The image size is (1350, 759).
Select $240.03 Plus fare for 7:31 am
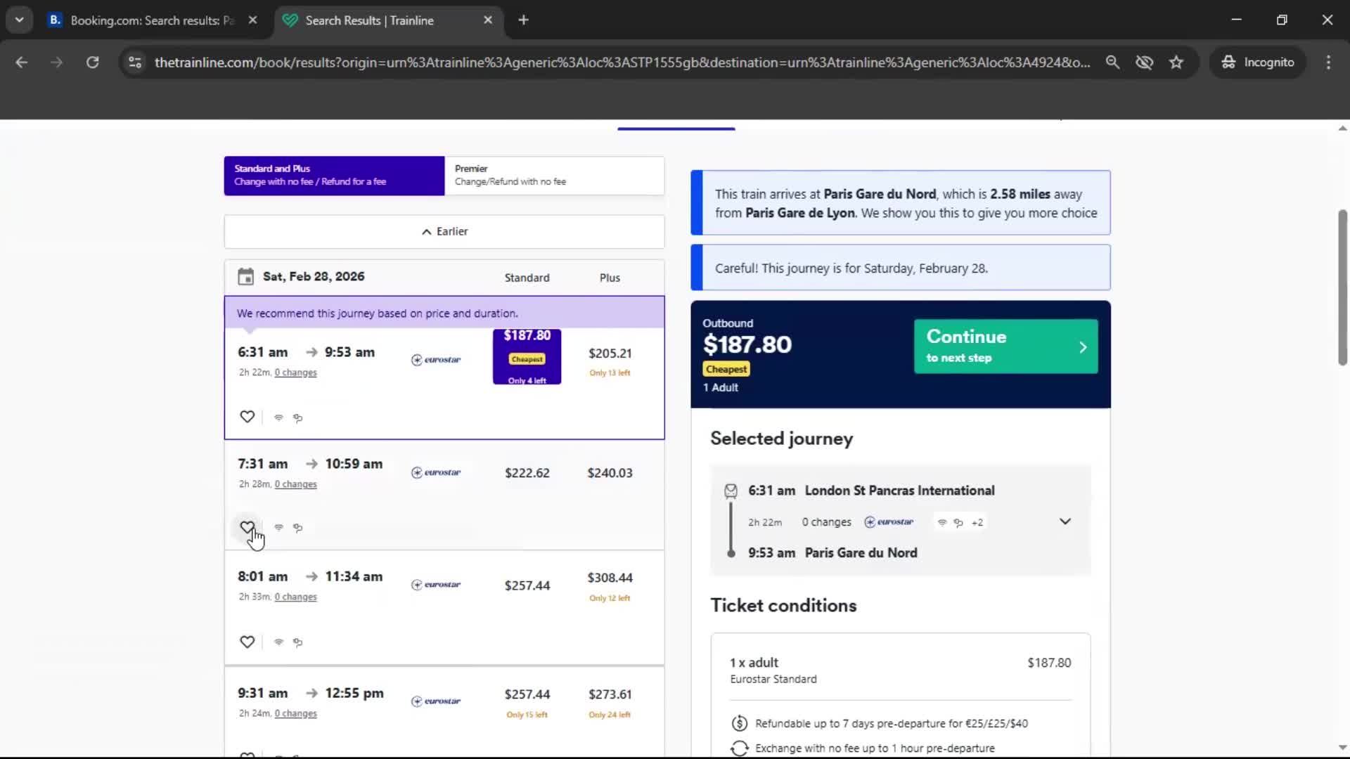click(x=610, y=473)
